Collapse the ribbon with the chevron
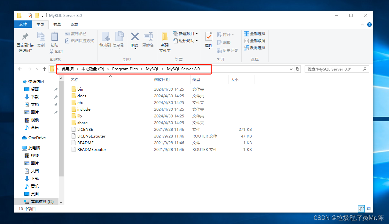The image size is (389, 224). pyautogui.click(x=362, y=25)
